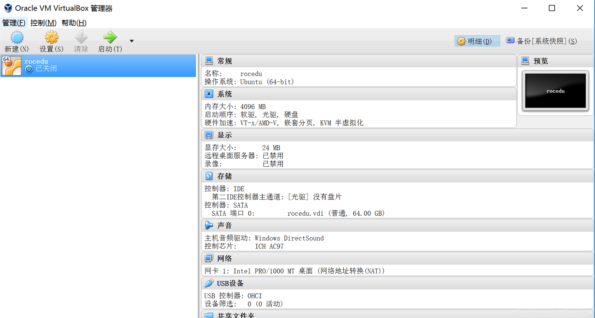
Task: Click the 录像 已禁用 entry
Action: pyautogui.click(x=244, y=164)
